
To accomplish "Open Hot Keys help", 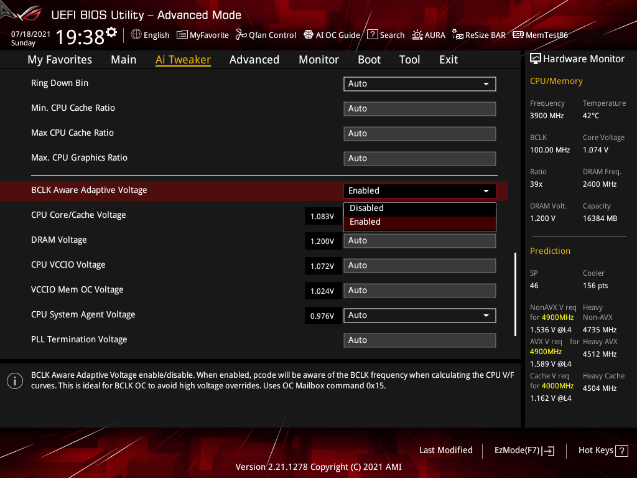I will [x=602, y=450].
